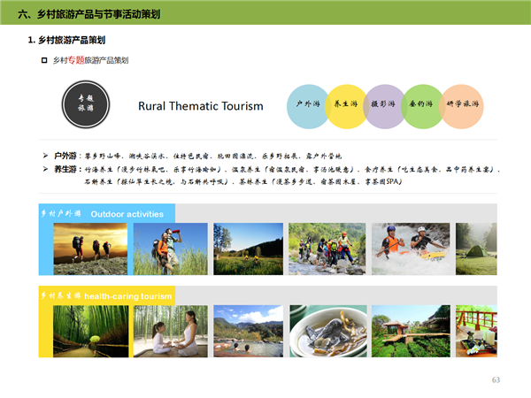
Task: Select the orange 研学旅游 circle
Action: [x=460, y=105]
